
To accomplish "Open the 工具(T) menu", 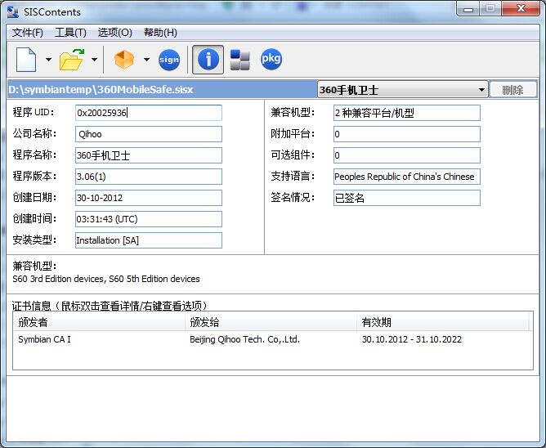I will 70,33.
